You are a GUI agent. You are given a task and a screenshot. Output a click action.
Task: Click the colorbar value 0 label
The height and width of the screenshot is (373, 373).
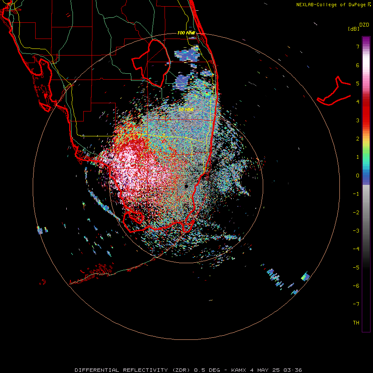point(358,176)
